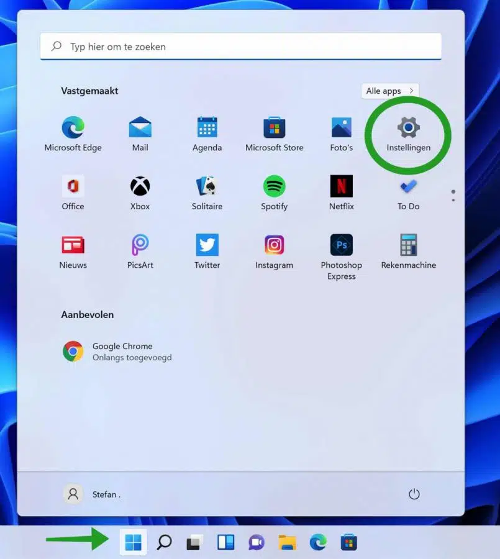Launch the Office app

(73, 193)
